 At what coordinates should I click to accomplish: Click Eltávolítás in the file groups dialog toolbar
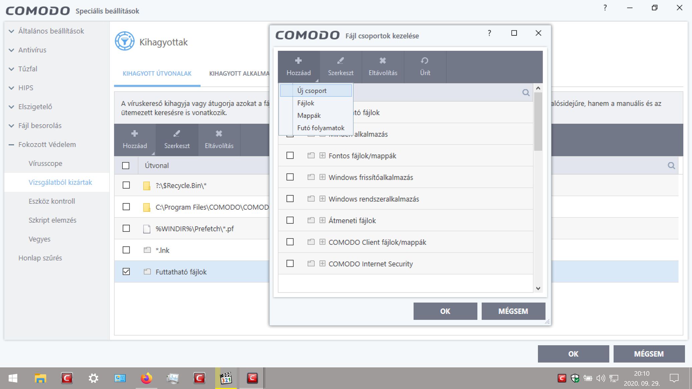click(x=383, y=67)
